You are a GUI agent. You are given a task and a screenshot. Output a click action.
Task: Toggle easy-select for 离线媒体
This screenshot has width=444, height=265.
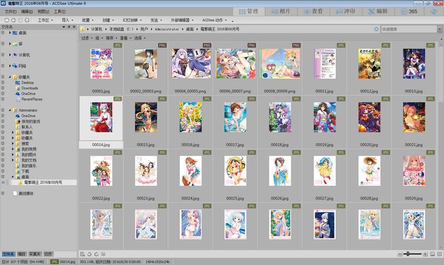[x=3, y=193]
